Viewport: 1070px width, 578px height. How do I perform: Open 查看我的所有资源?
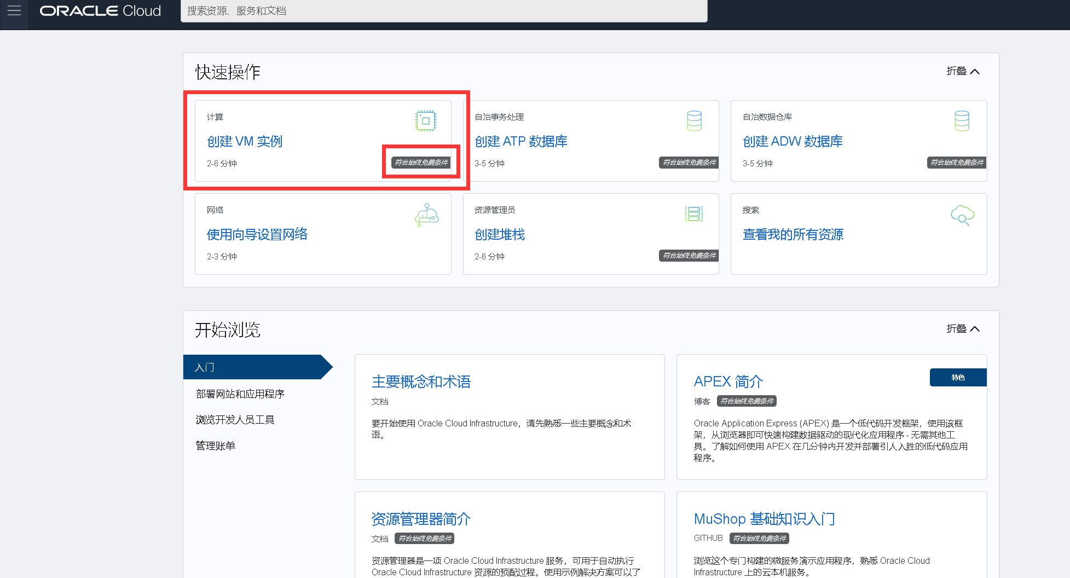coord(793,234)
